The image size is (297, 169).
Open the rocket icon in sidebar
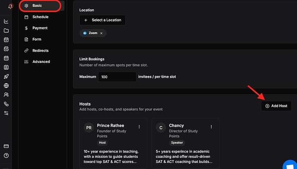(6, 76)
